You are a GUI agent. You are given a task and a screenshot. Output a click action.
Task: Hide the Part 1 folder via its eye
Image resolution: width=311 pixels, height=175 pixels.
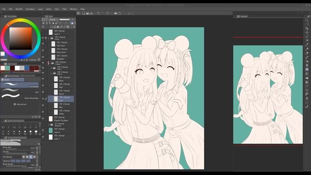click(x=43, y=68)
